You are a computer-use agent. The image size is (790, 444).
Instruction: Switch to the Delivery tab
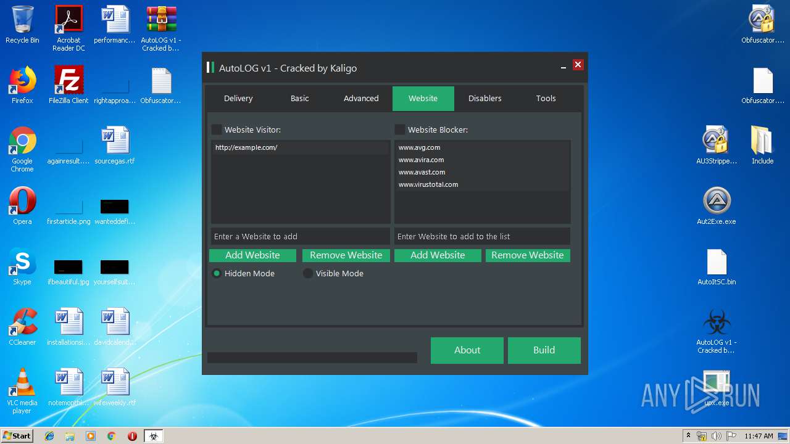[238, 99]
